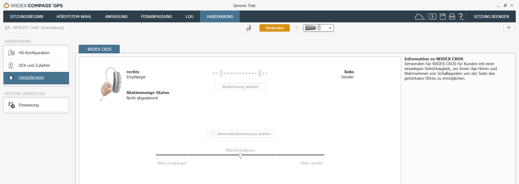Toggle the speaker mute button

coord(508,27)
